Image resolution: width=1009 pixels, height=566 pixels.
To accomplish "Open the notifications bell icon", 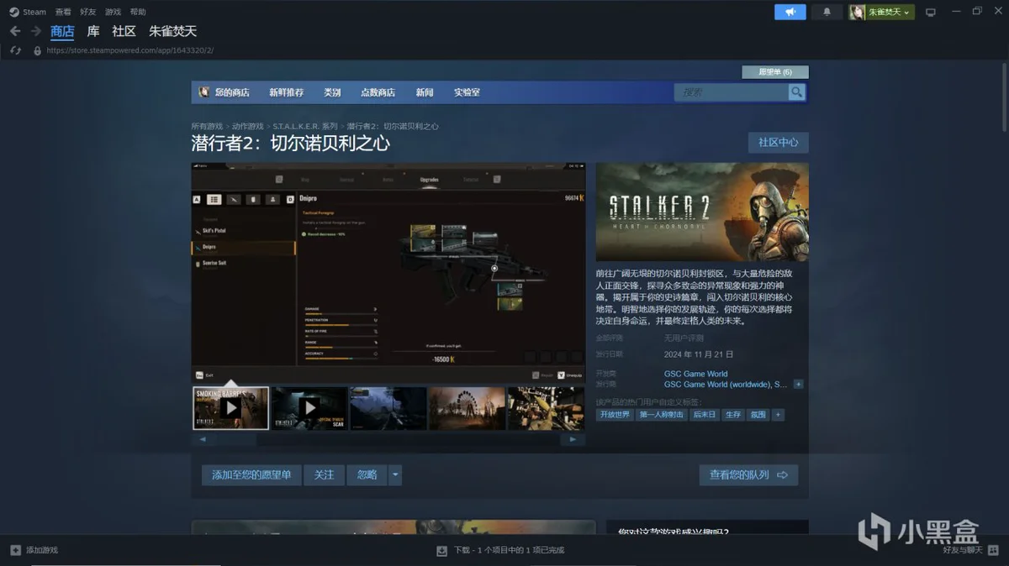I will click(827, 12).
